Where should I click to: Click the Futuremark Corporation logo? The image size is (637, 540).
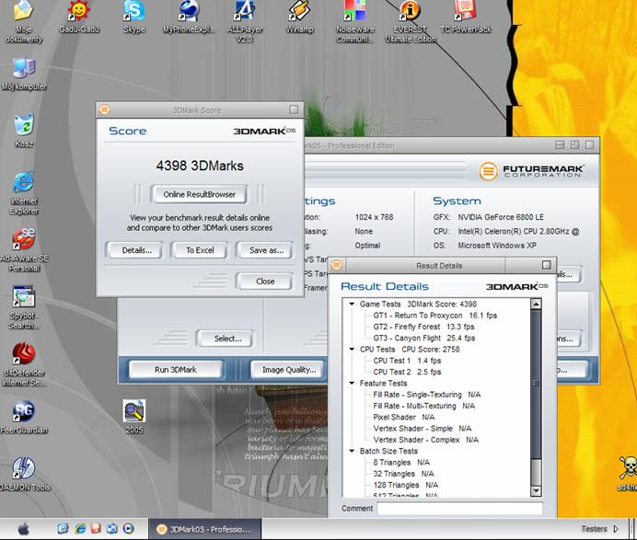531,171
